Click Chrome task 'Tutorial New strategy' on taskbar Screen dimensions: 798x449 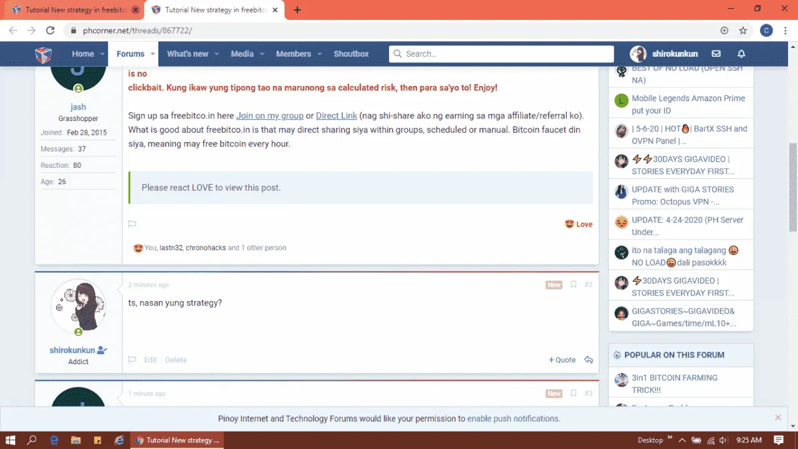pyautogui.click(x=178, y=440)
